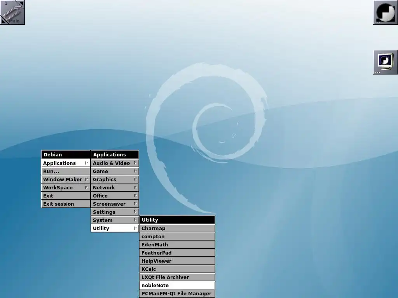Select Run... in the Debian menu
The width and height of the screenshot is (398, 298).
[65, 171]
